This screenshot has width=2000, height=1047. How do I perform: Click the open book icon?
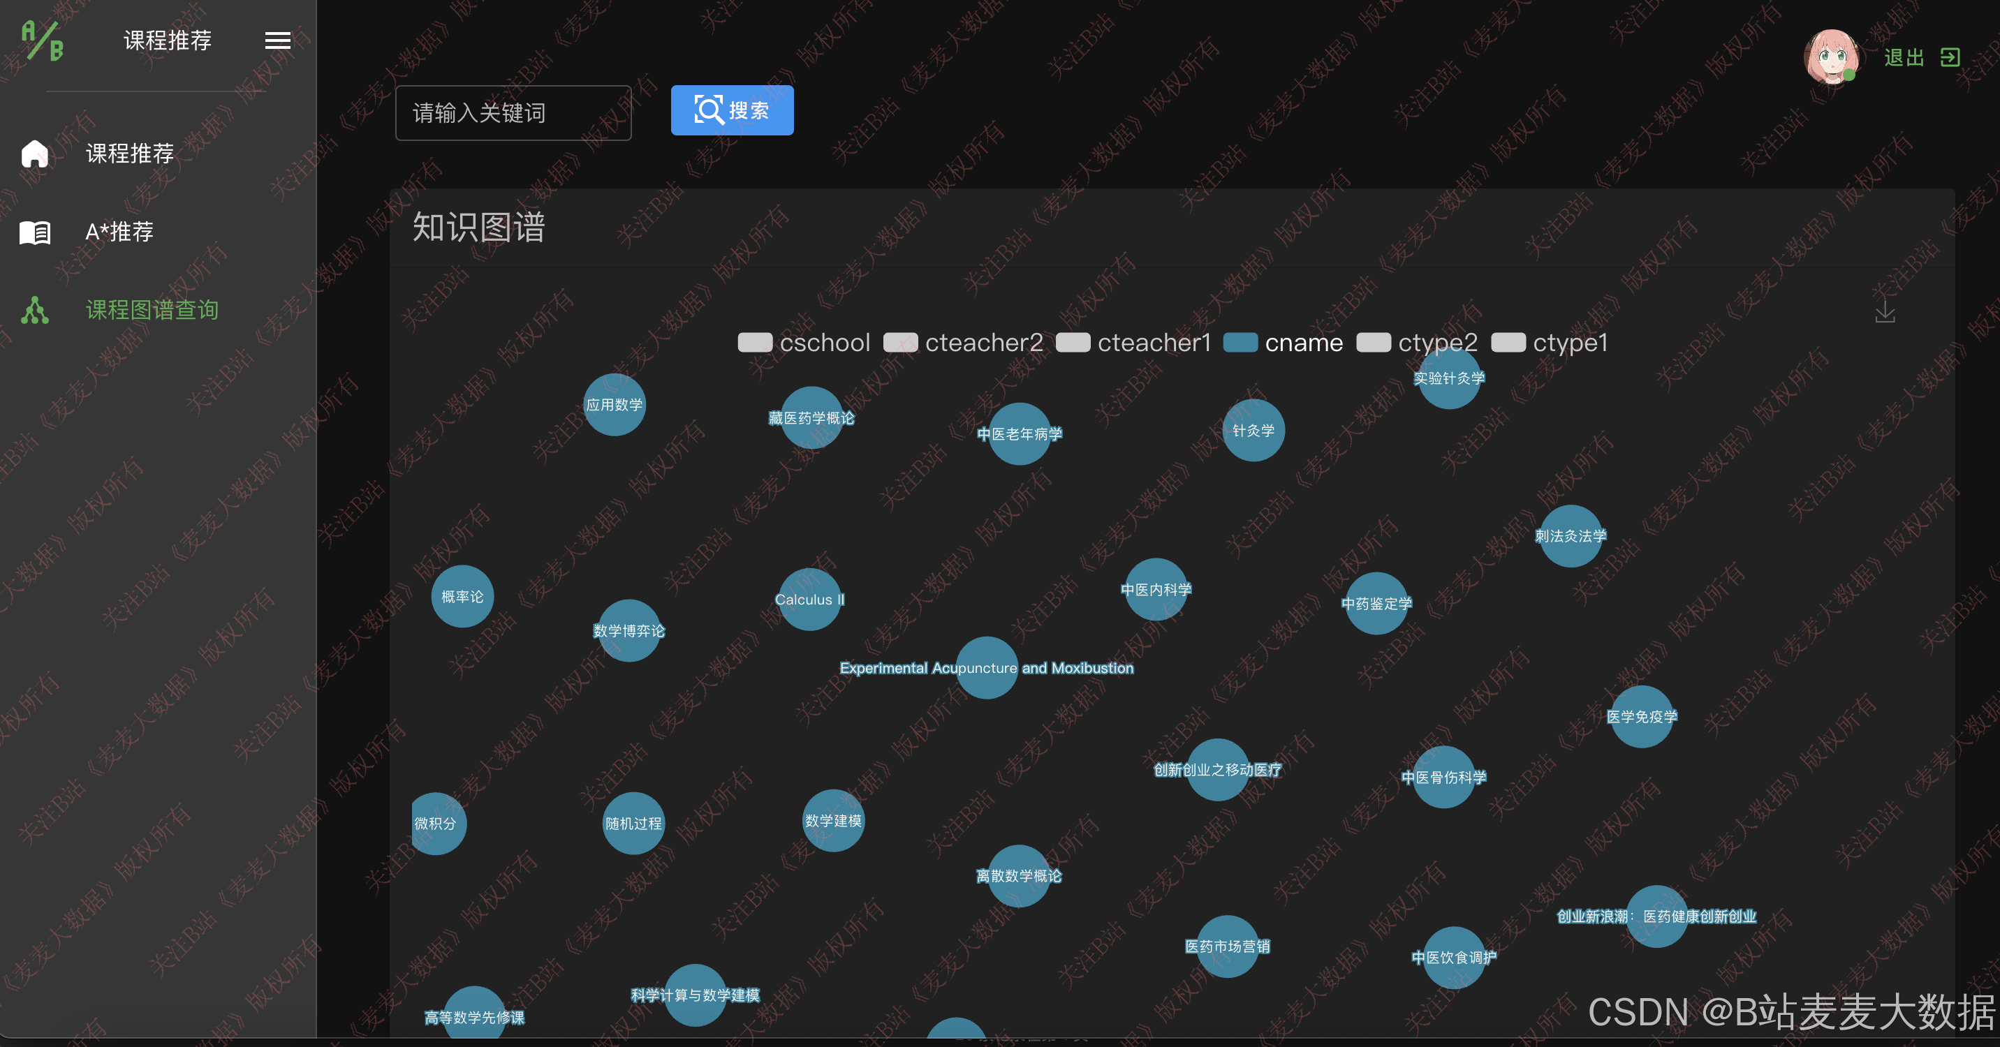35,232
